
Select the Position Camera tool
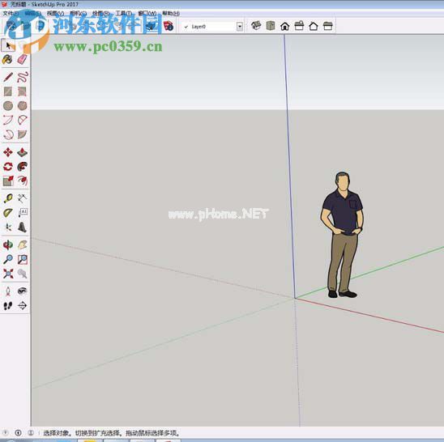click(8, 291)
